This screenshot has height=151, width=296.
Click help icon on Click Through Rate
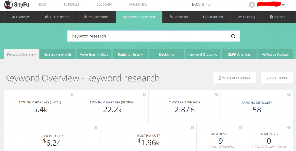(217, 95)
